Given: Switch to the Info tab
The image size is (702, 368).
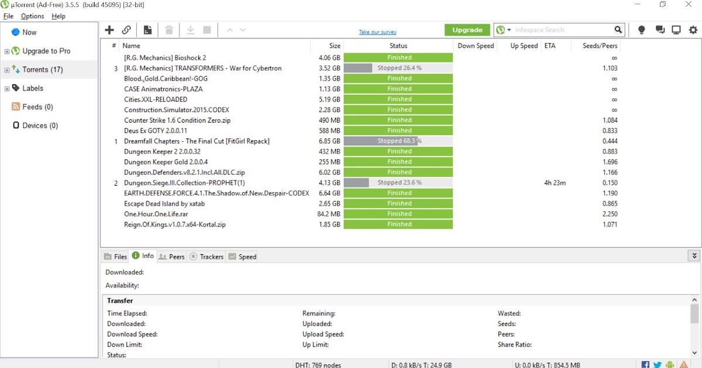Looking at the screenshot, I should 143,256.
